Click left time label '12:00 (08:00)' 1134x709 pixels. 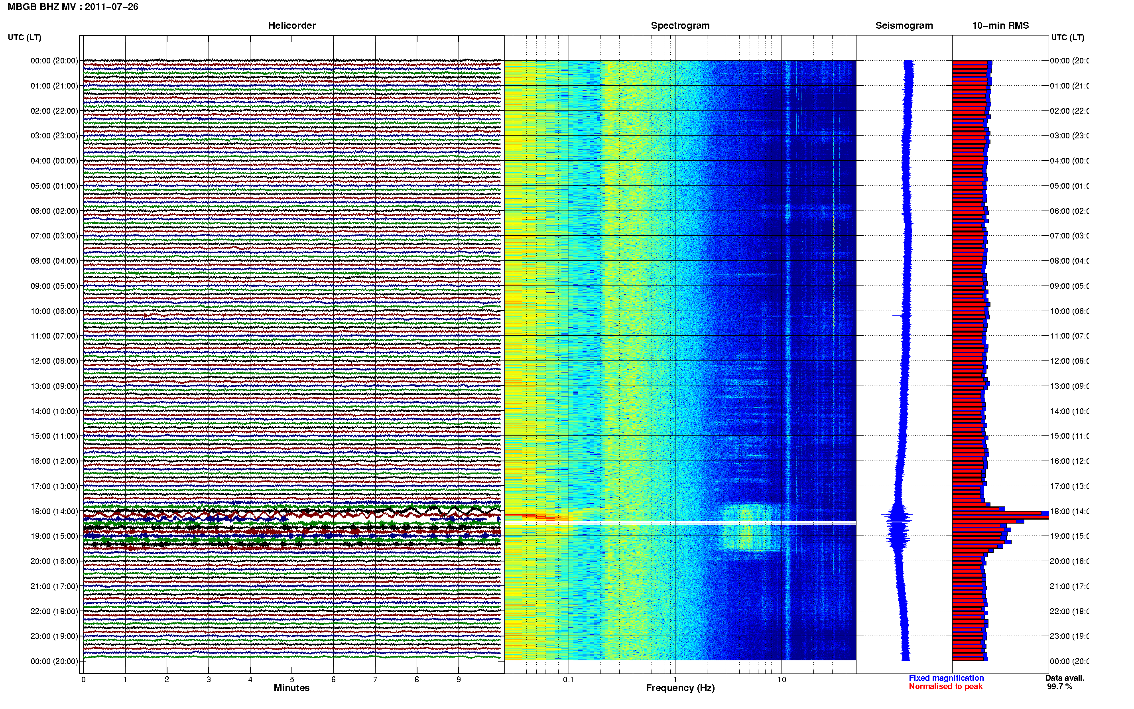click(x=54, y=361)
